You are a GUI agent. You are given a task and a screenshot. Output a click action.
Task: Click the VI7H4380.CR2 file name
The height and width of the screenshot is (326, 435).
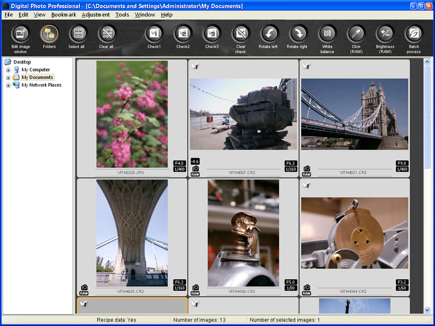click(241, 291)
